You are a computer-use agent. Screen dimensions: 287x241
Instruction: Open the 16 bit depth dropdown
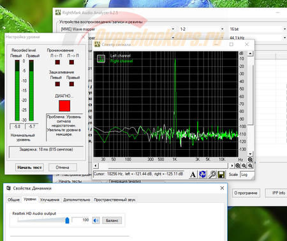click(x=284, y=29)
